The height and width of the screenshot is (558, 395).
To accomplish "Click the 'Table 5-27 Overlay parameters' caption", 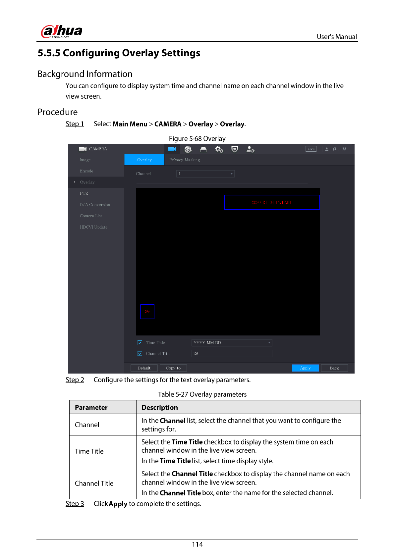I will [x=202, y=394].
